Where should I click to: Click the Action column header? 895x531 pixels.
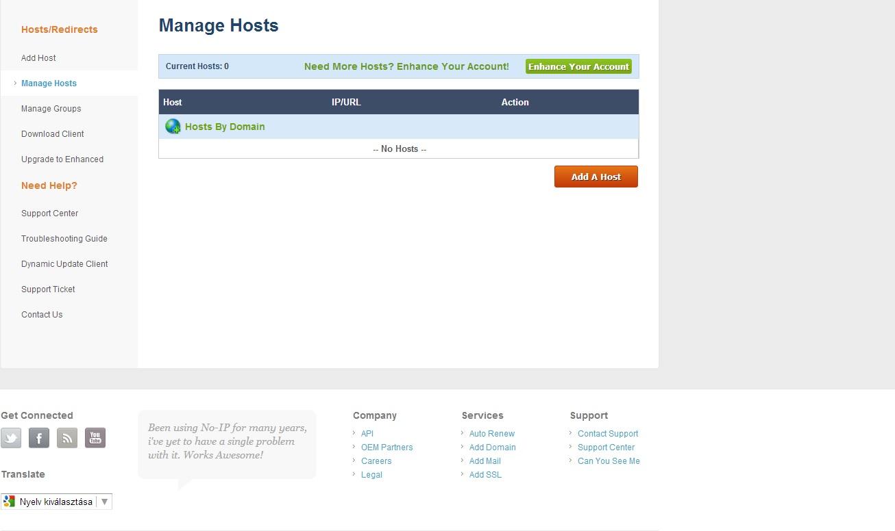coord(515,102)
